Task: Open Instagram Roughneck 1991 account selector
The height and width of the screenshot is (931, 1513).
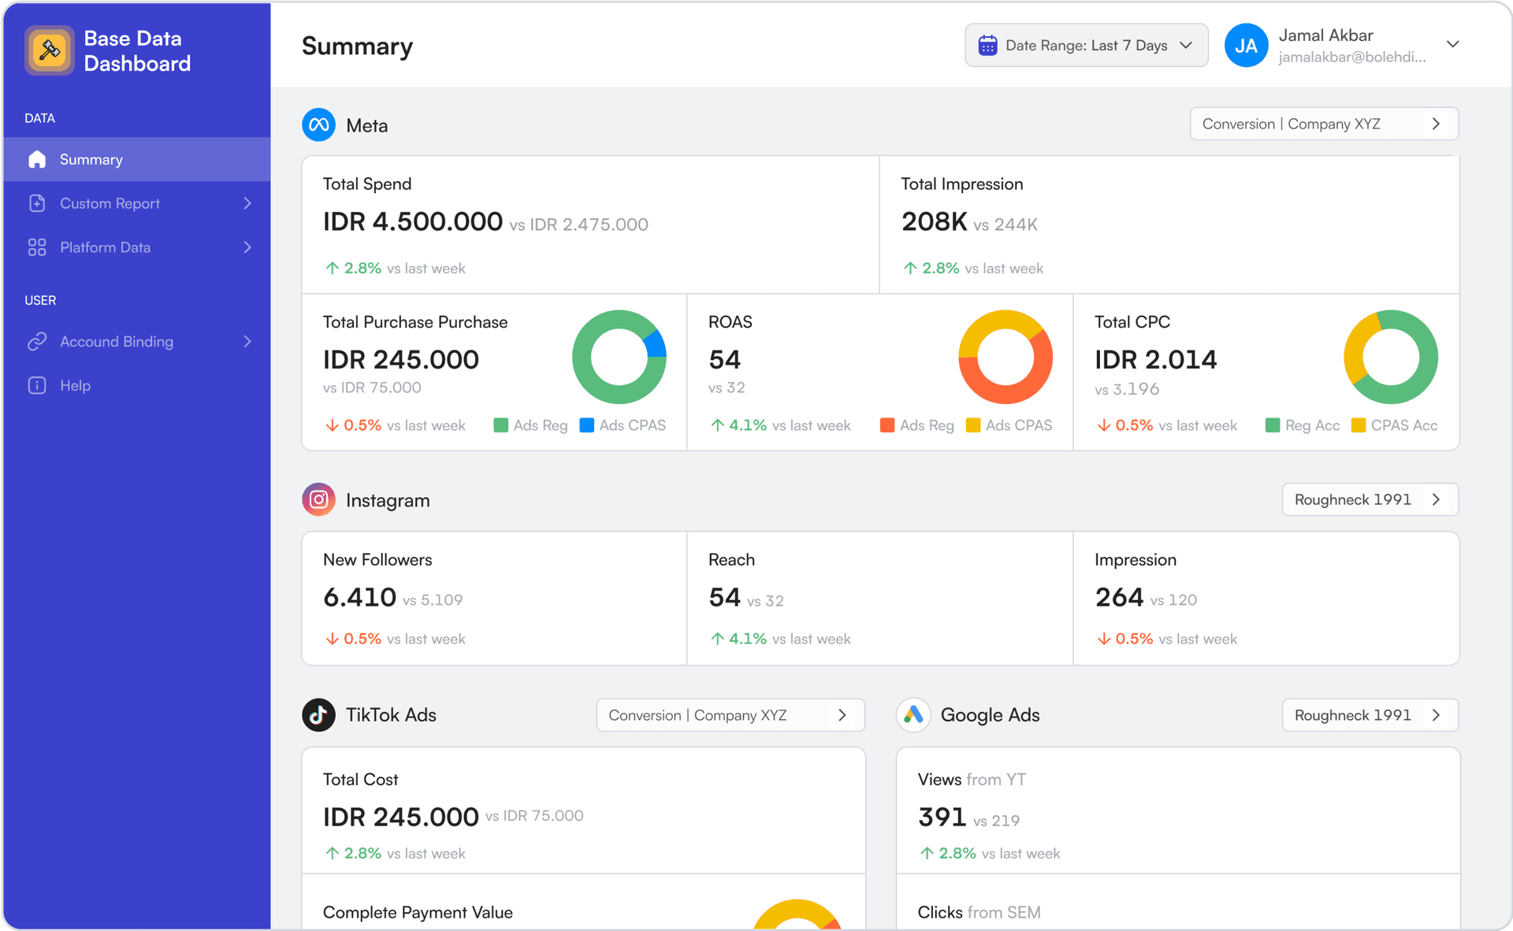Action: (x=1370, y=499)
